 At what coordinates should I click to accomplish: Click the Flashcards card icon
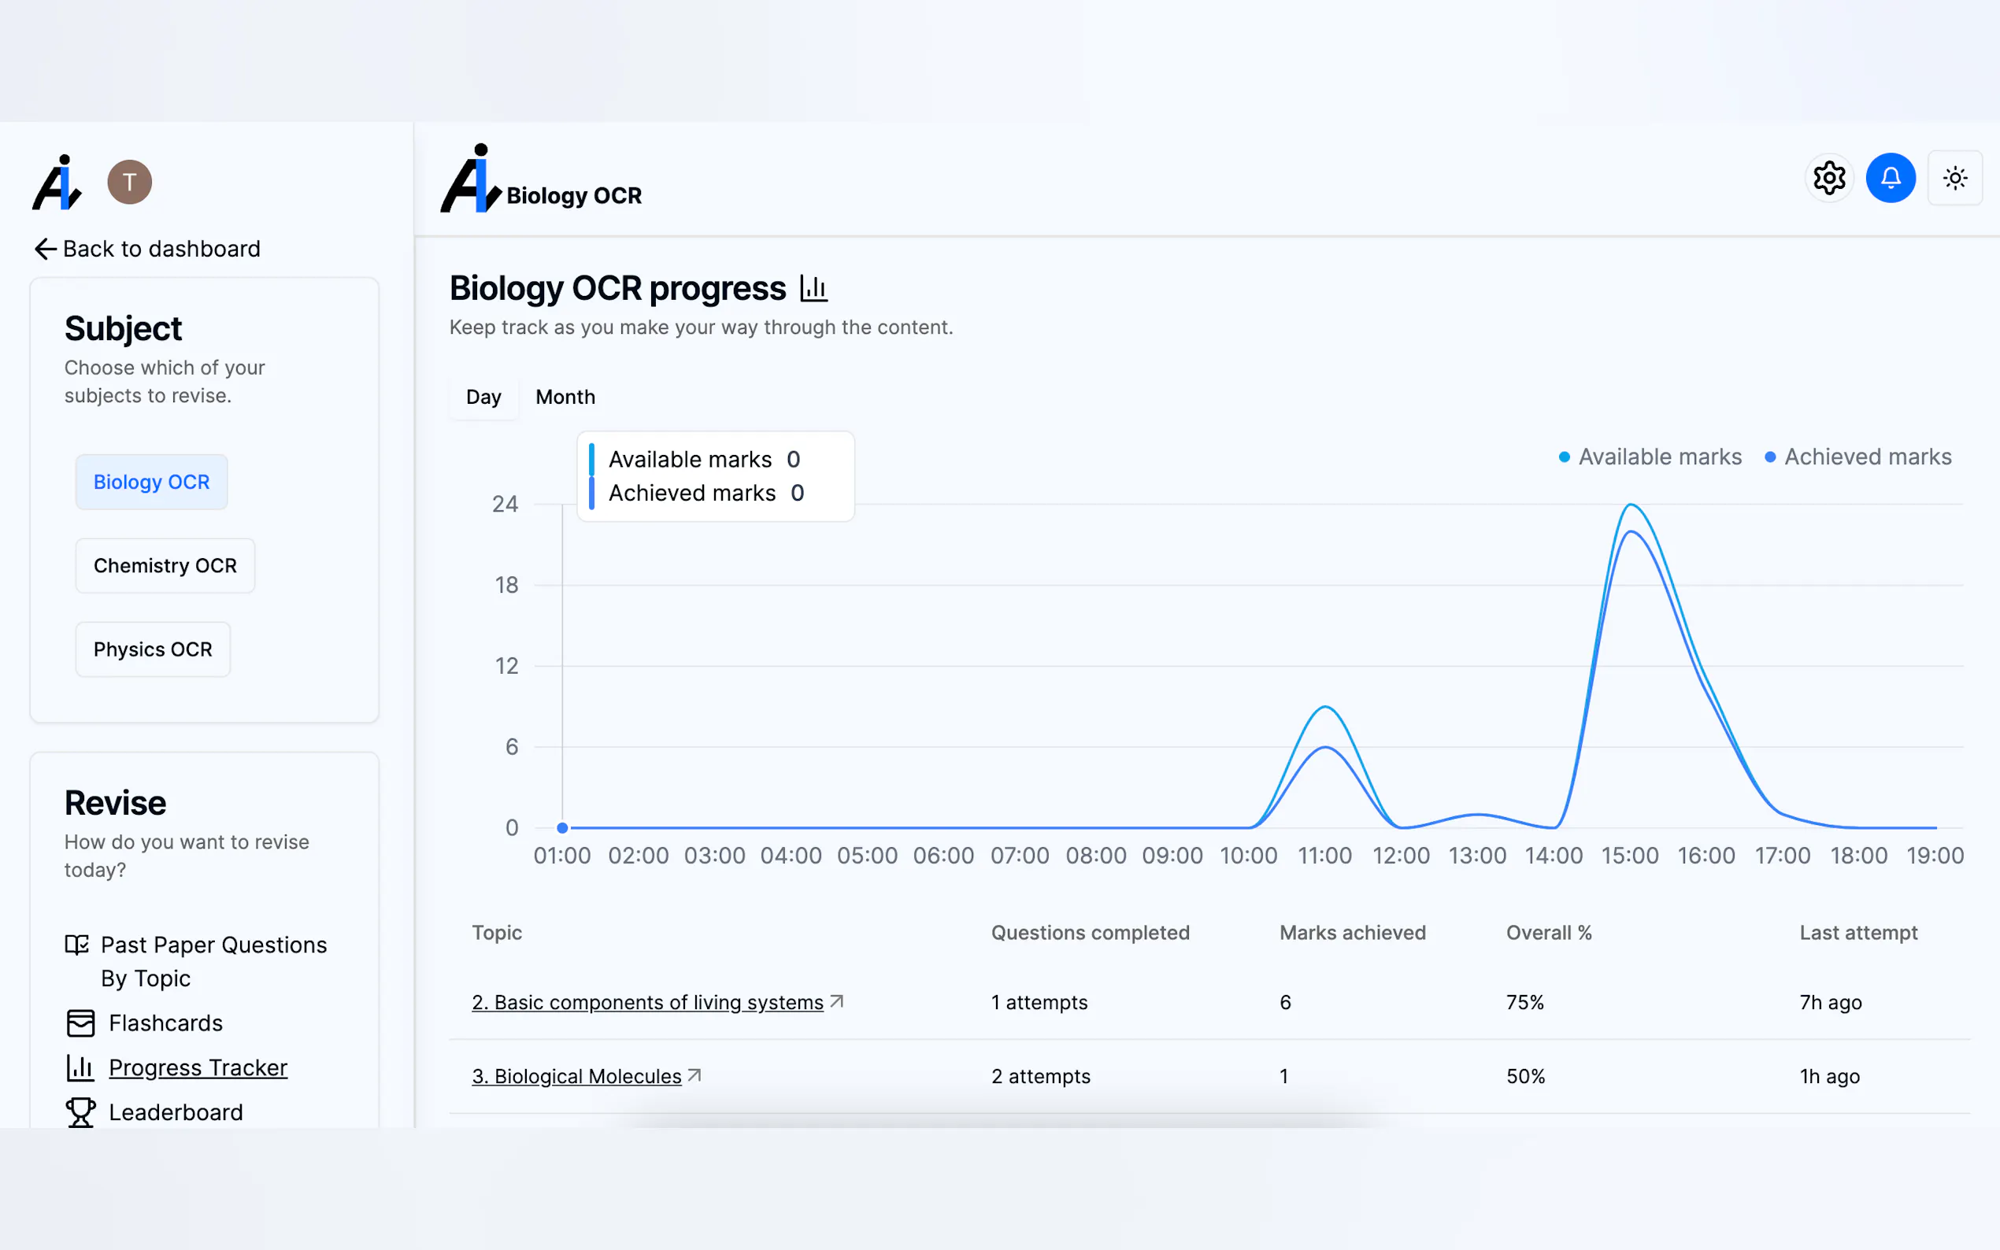click(80, 1023)
